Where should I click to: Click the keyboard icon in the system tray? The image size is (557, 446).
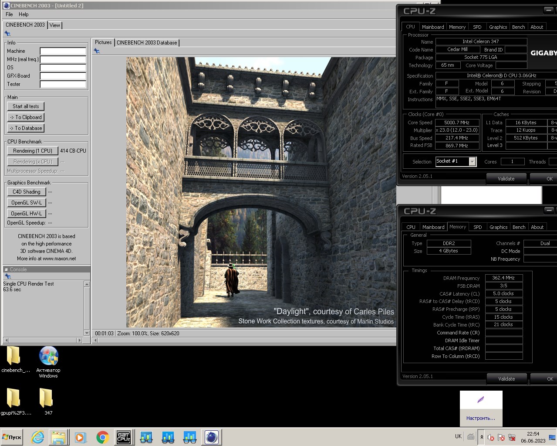pos(471,436)
